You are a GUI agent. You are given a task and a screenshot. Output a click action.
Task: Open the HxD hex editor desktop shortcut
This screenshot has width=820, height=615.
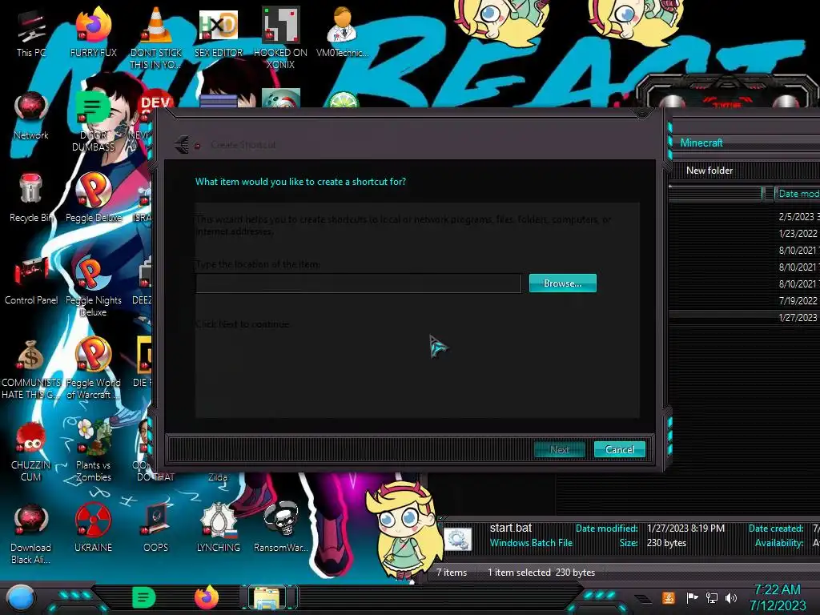[x=219, y=34]
